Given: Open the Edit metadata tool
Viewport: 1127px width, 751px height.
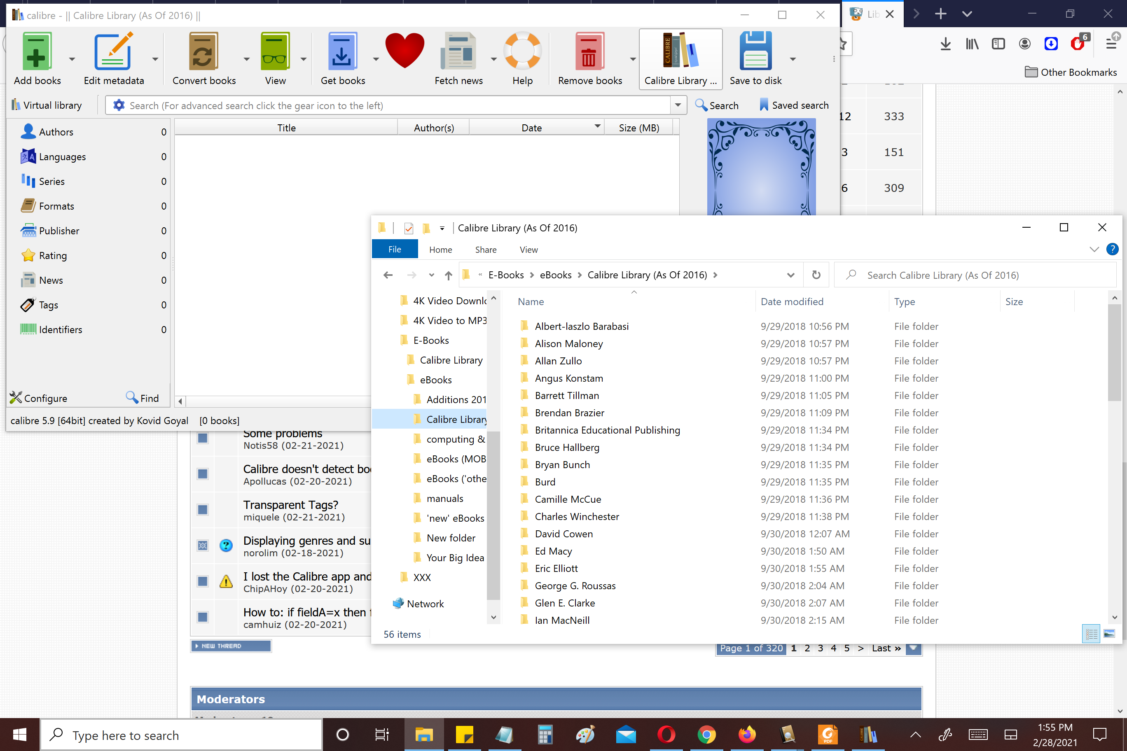Looking at the screenshot, I should [113, 52].
